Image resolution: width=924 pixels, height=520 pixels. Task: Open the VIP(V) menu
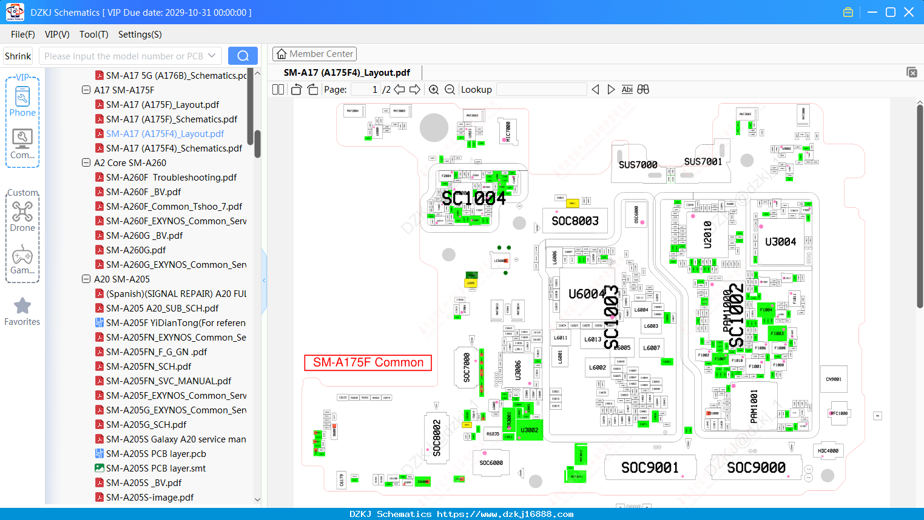[57, 35]
